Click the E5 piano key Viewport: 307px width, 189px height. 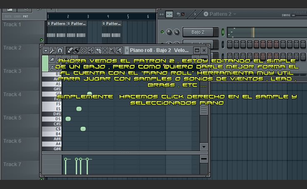(52, 109)
